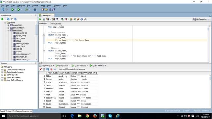Screen dimensions: 212x119
Task: Switch to the Query Builder tab
Action: (x=56, y=23)
